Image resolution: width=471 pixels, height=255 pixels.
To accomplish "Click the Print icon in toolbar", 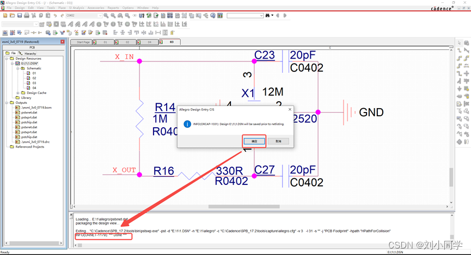I will pos(27,16).
